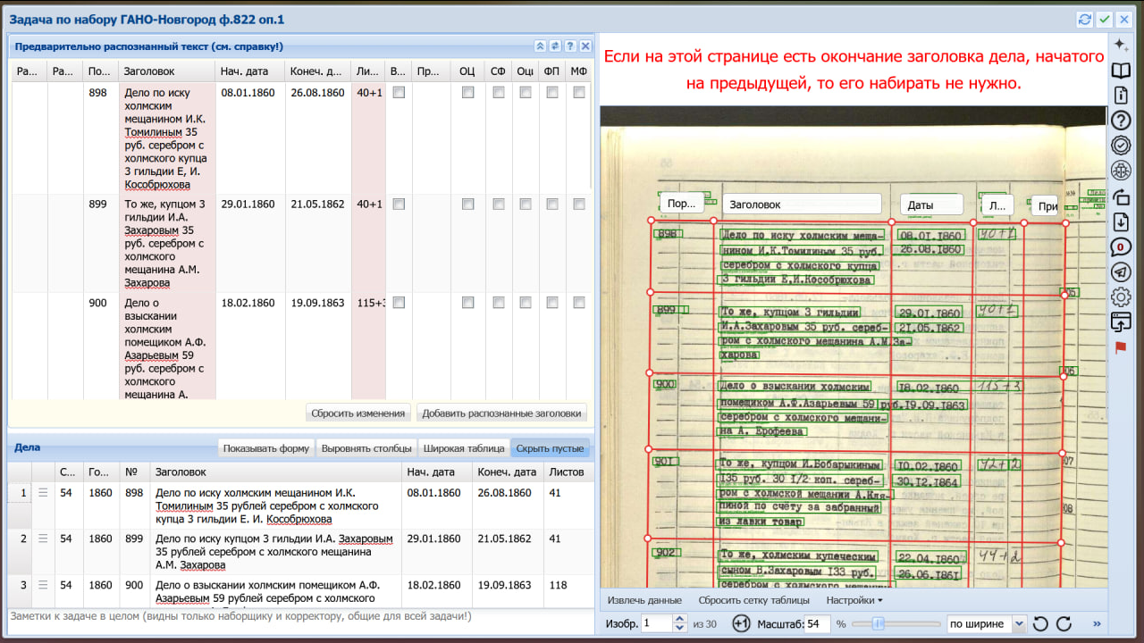Toggle the В... checkbox in row 900
This screenshot has height=643, width=1144.
coord(399,303)
